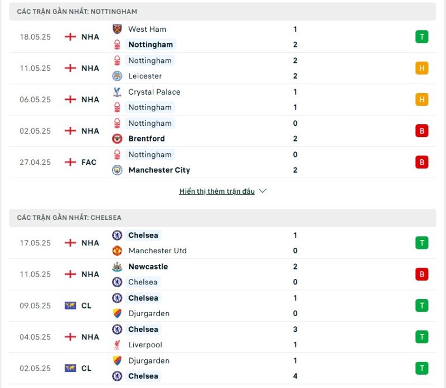Select the Các trận gần nhất: Nottingham header
Viewport: 446px width, 388px height.
(222, 12)
